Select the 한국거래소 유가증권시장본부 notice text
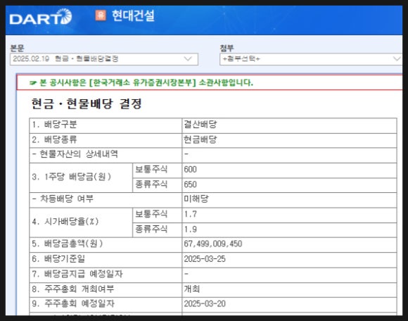The height and width of the screenshot is (321, 408). point(142,83)
